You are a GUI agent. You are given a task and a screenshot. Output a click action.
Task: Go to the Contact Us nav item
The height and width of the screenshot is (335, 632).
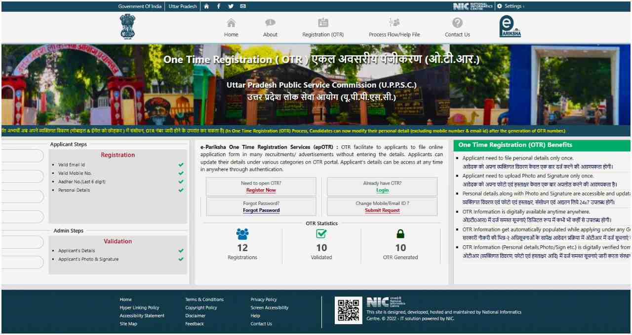(457, 28)
